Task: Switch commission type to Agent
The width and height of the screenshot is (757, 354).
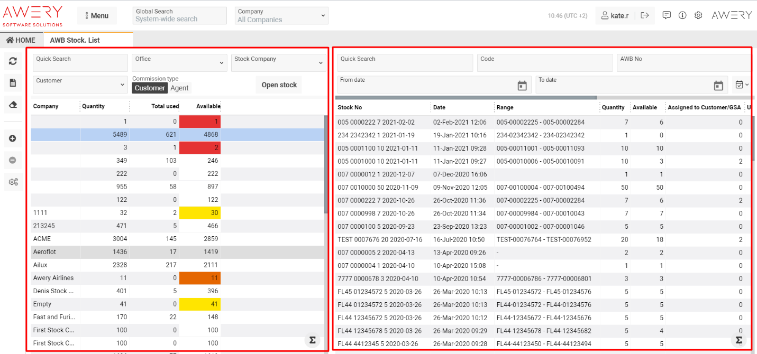Action: coord(180,88)
